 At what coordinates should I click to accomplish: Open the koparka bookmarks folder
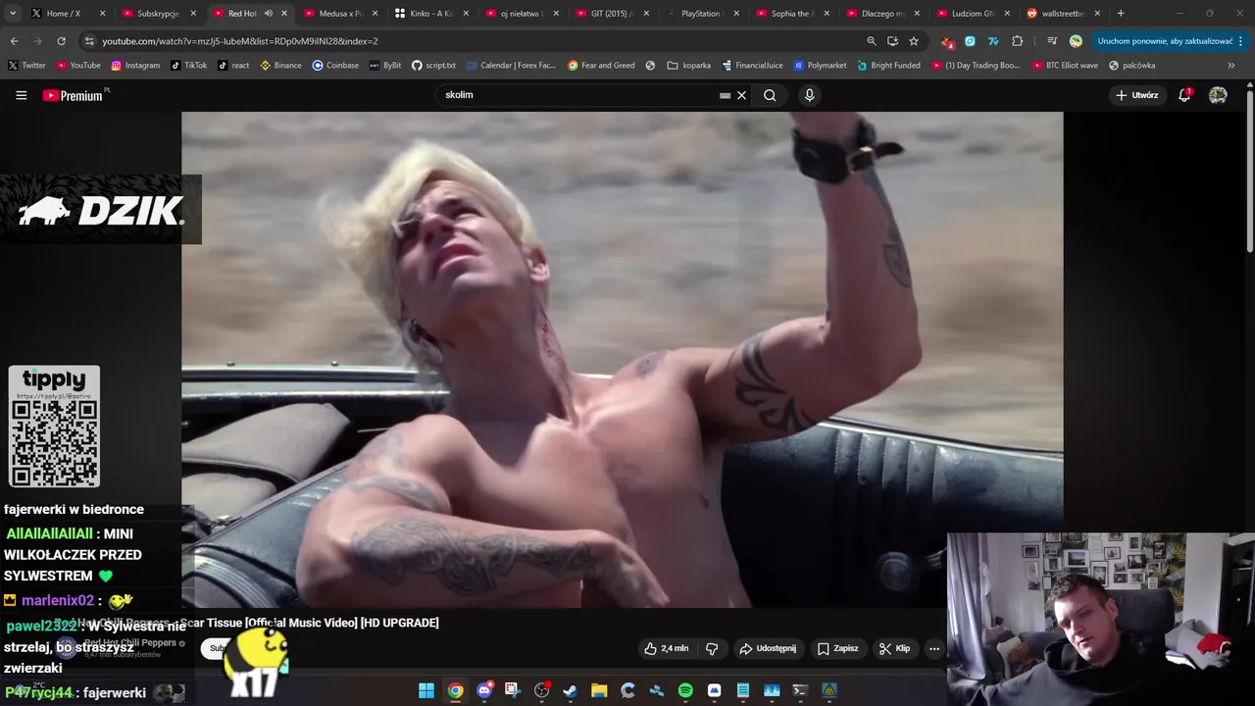pyautogui.click(x=689, y=66)
